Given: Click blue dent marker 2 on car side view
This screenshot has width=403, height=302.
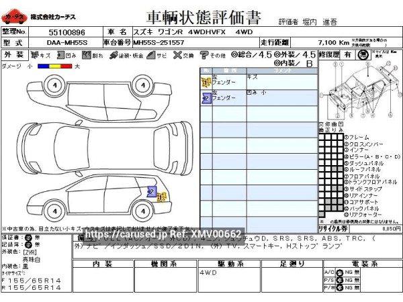Looking at the screenshot, I should coord(152,191).
